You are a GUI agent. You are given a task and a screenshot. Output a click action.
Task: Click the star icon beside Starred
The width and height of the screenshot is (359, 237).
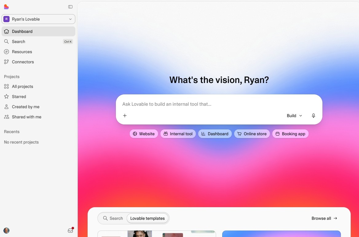tap(6, 97)
